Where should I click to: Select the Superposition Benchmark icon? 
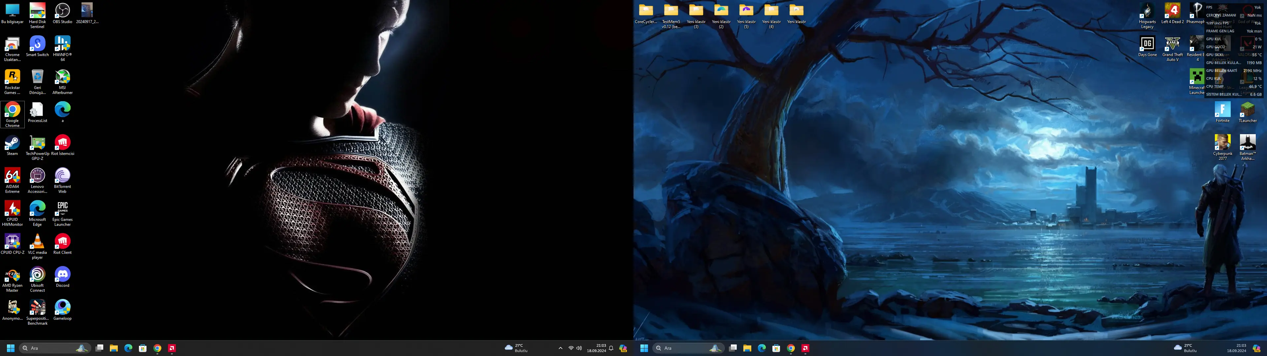click(37, 313)
